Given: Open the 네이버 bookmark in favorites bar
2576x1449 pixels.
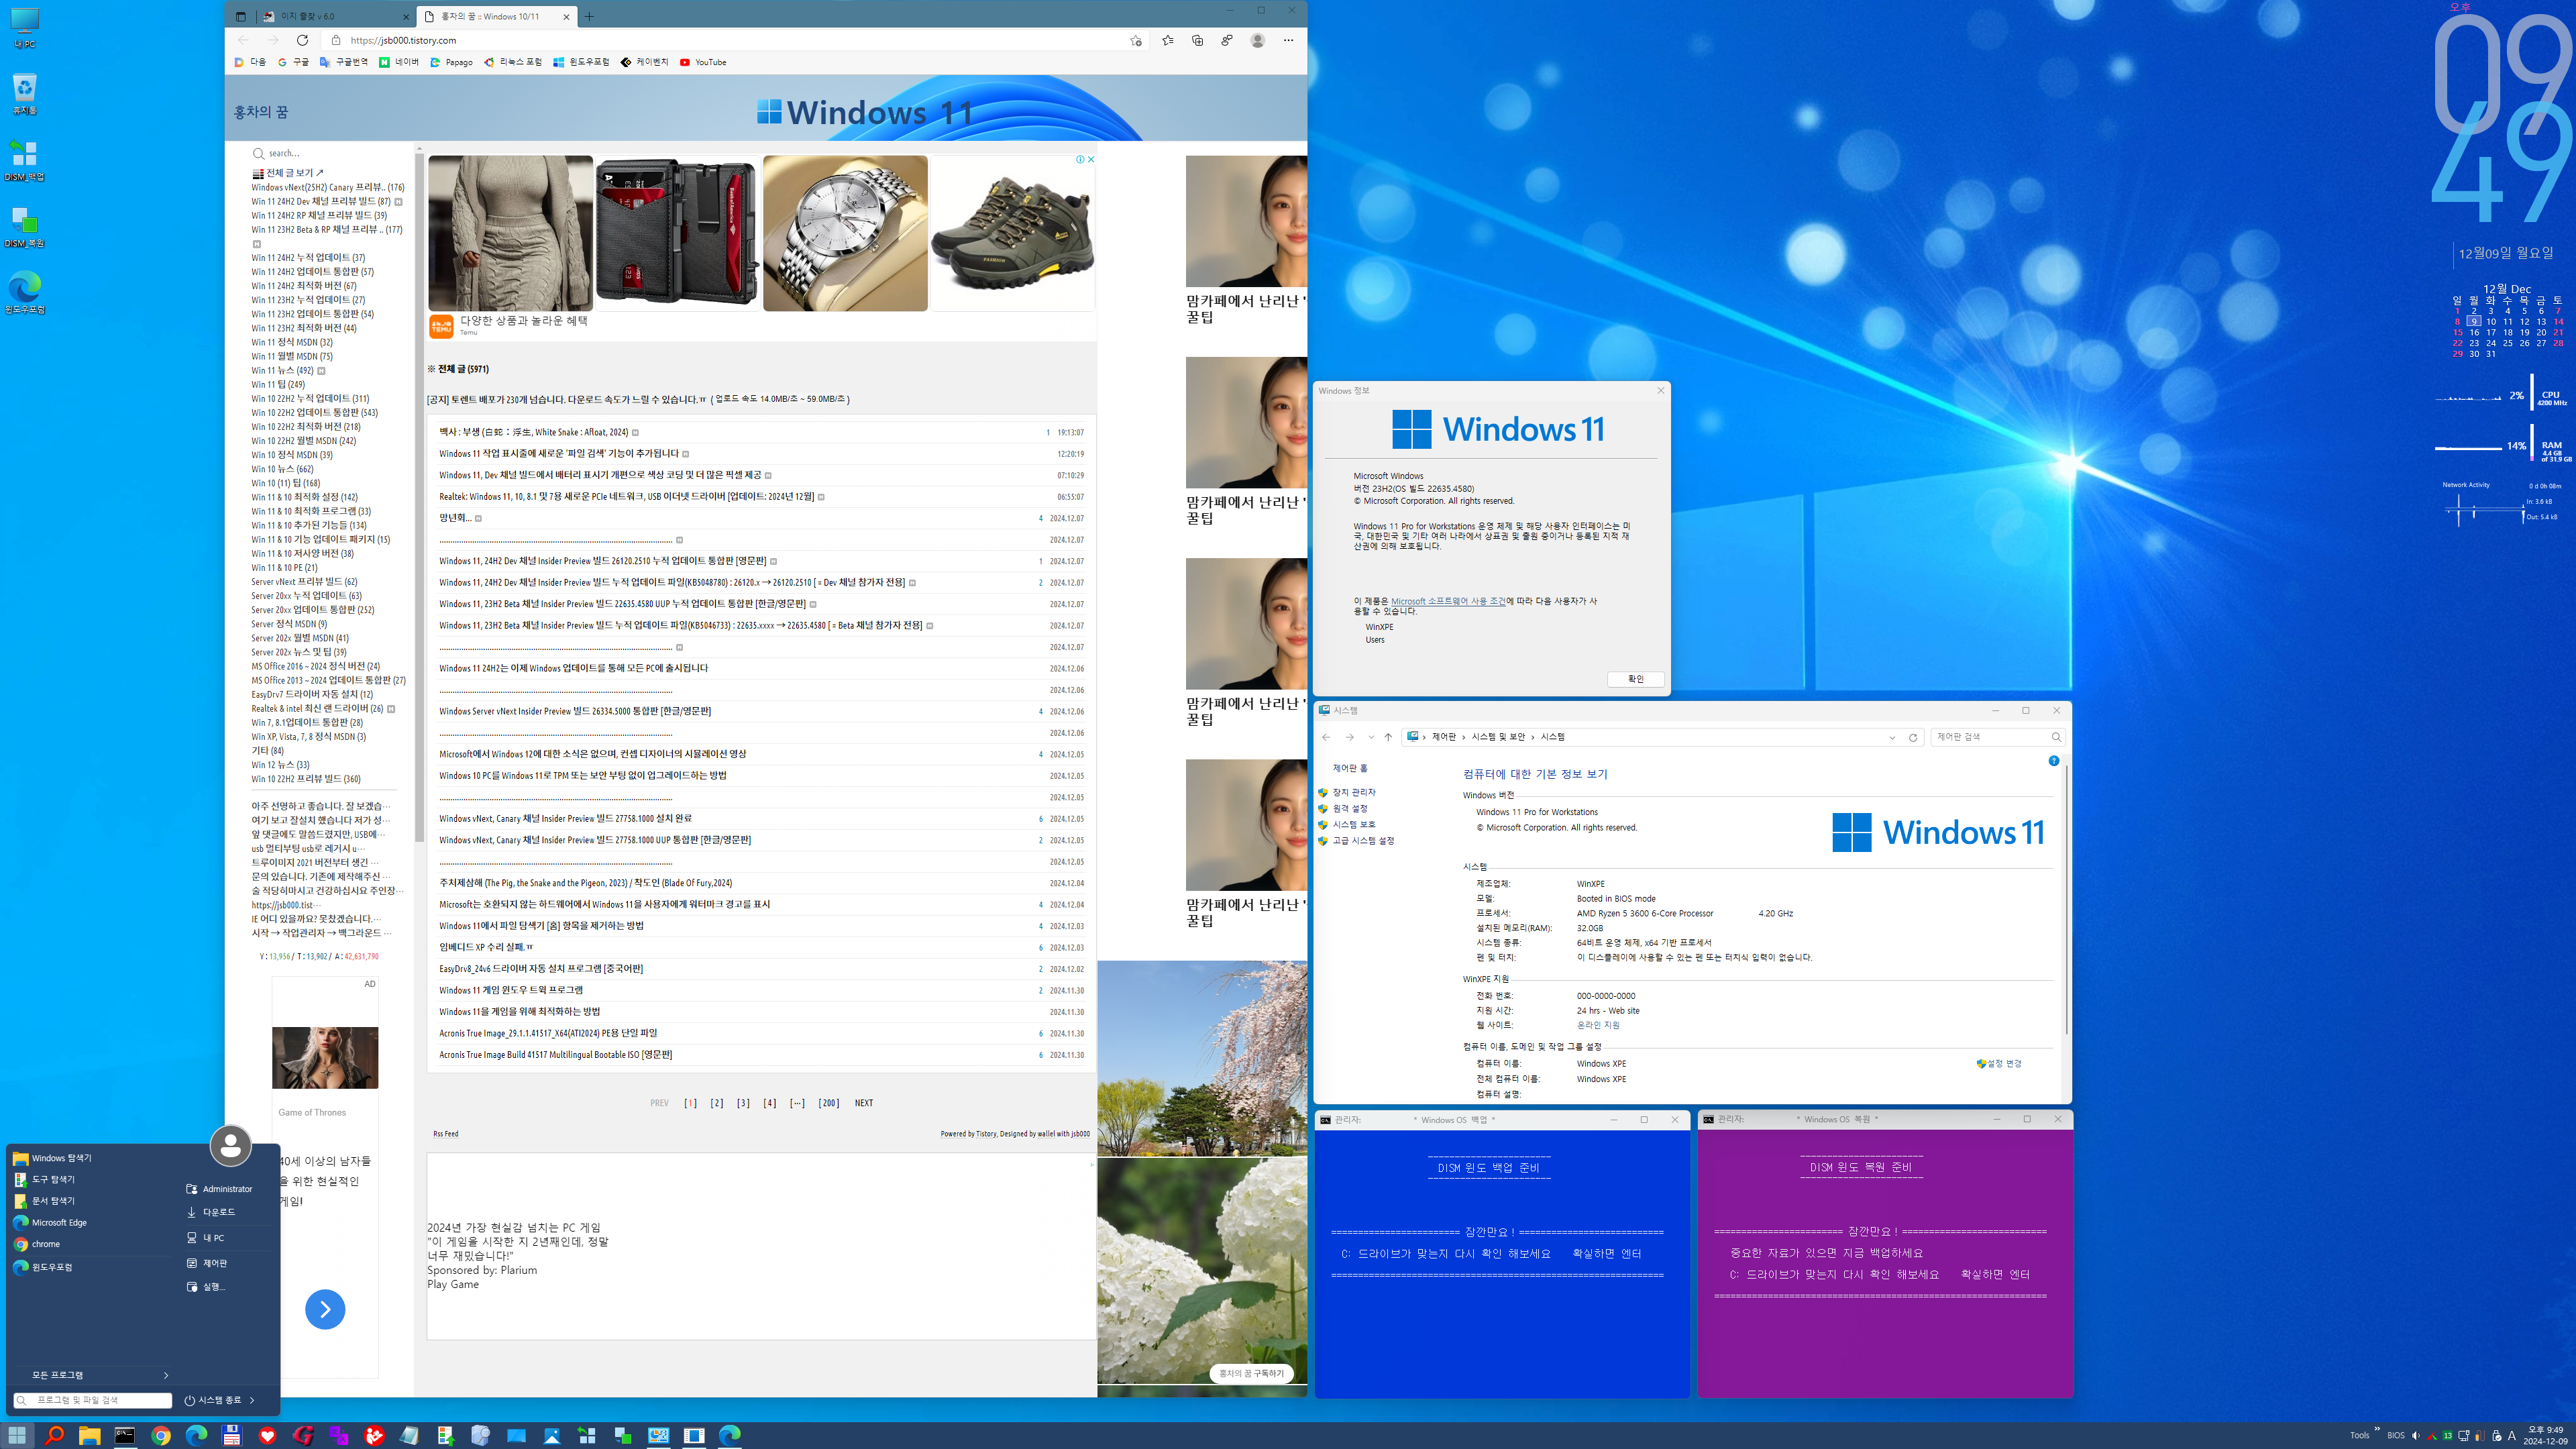Looking at the screenshot, I should tap(399, 62).
